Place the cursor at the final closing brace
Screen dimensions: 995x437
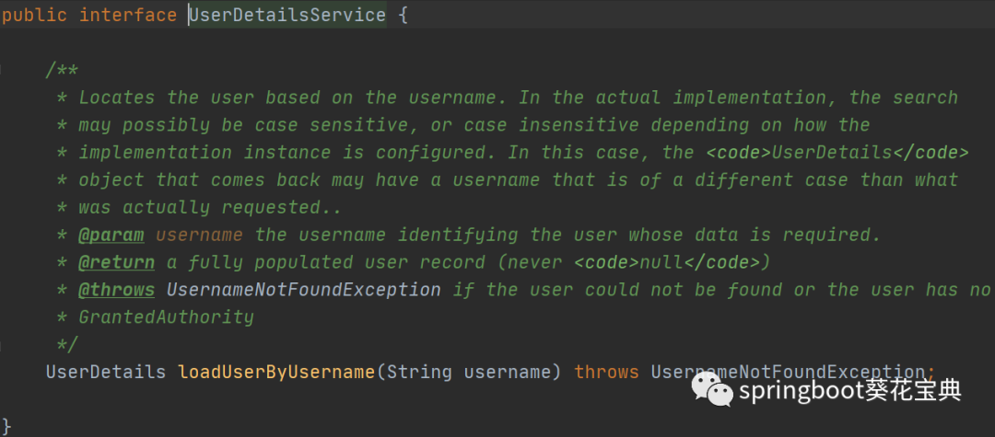[x=6, y=425]
